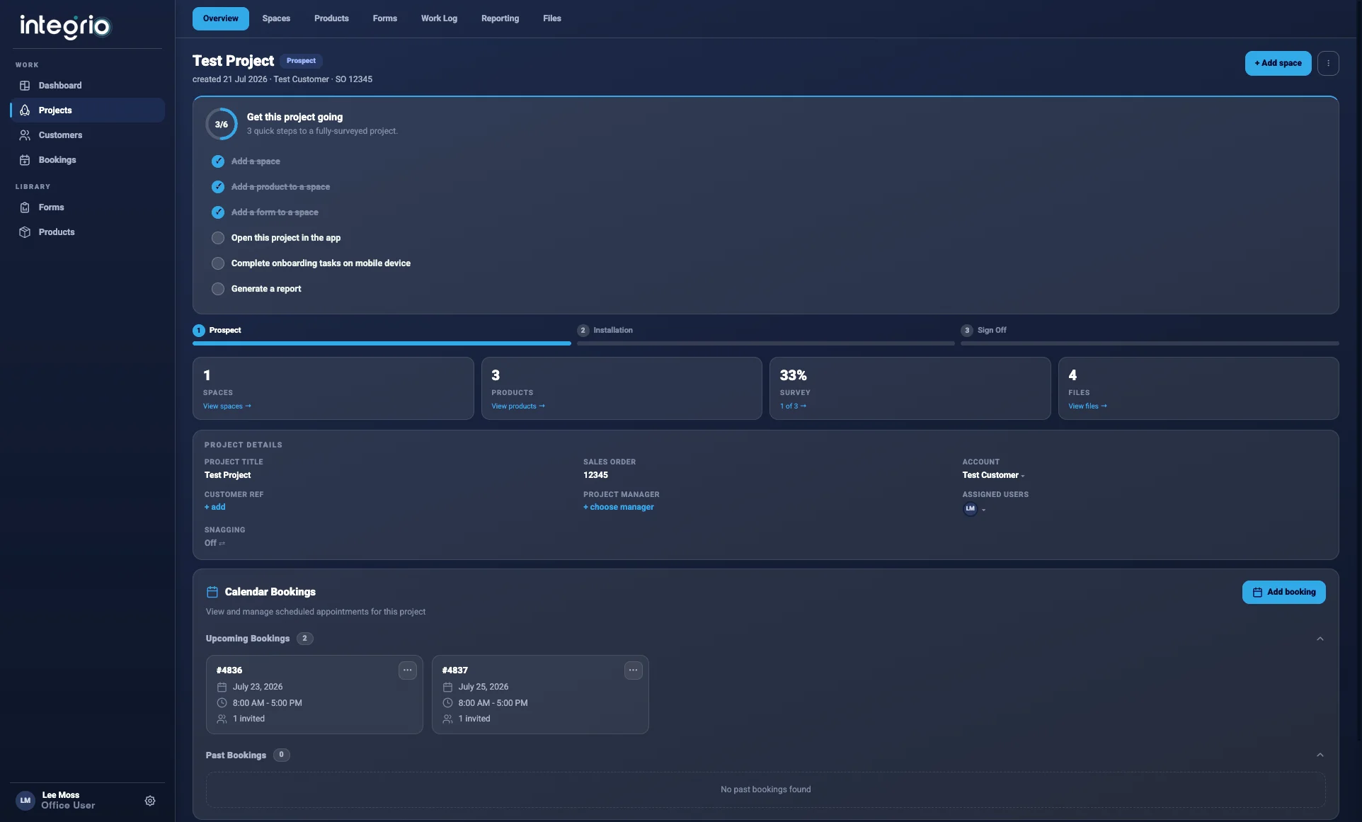Check the 'Generate a report' step
This screenshot has width=1362, height=822.
(x=218, y=289)
